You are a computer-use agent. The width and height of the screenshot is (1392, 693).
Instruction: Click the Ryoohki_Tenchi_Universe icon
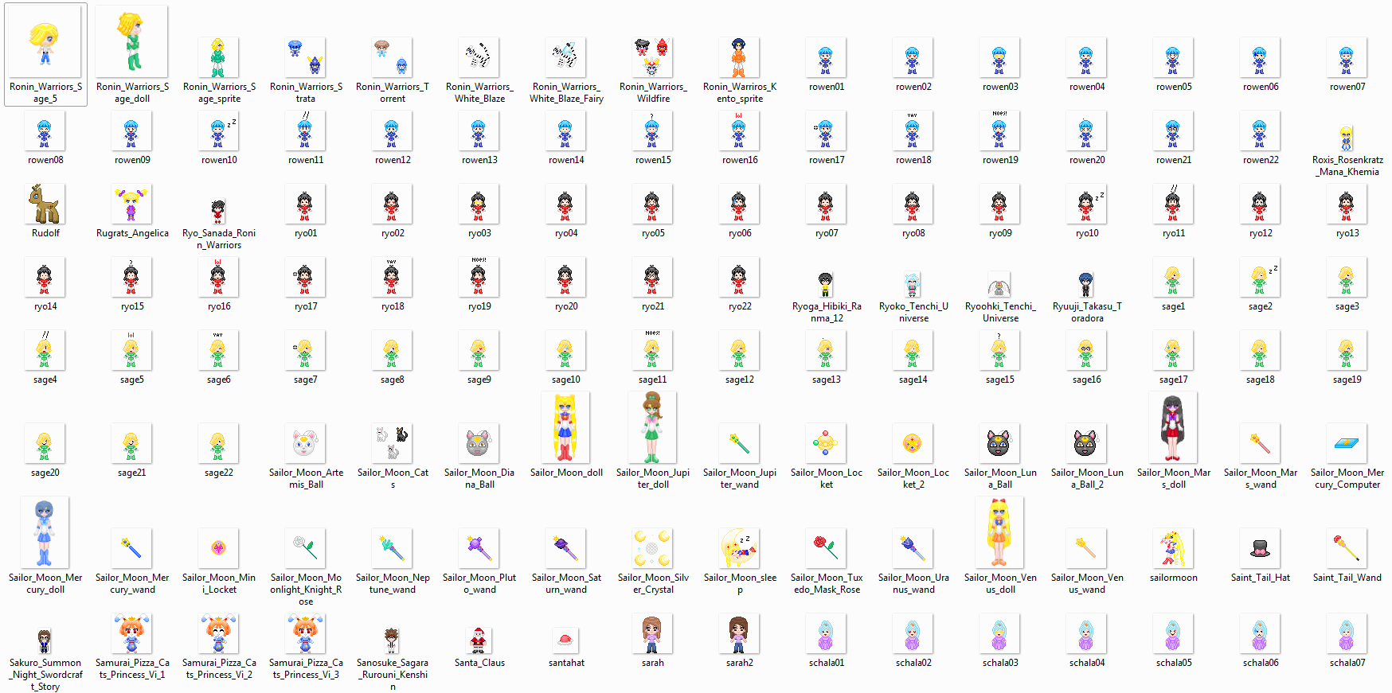point(999,286)
